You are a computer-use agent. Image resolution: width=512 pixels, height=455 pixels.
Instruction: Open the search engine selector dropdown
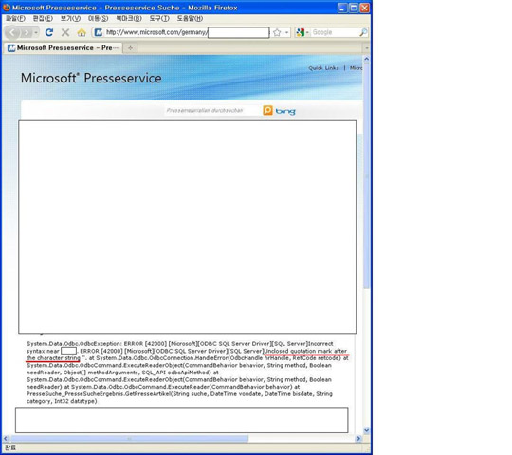click(x=302, y=32)
